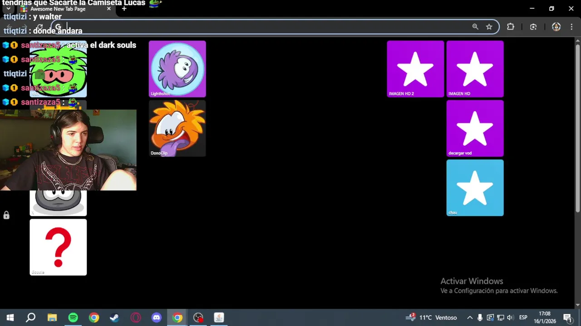This screenshot has width=581, height=326.
Task: Reload the current page
Action: 40,27
